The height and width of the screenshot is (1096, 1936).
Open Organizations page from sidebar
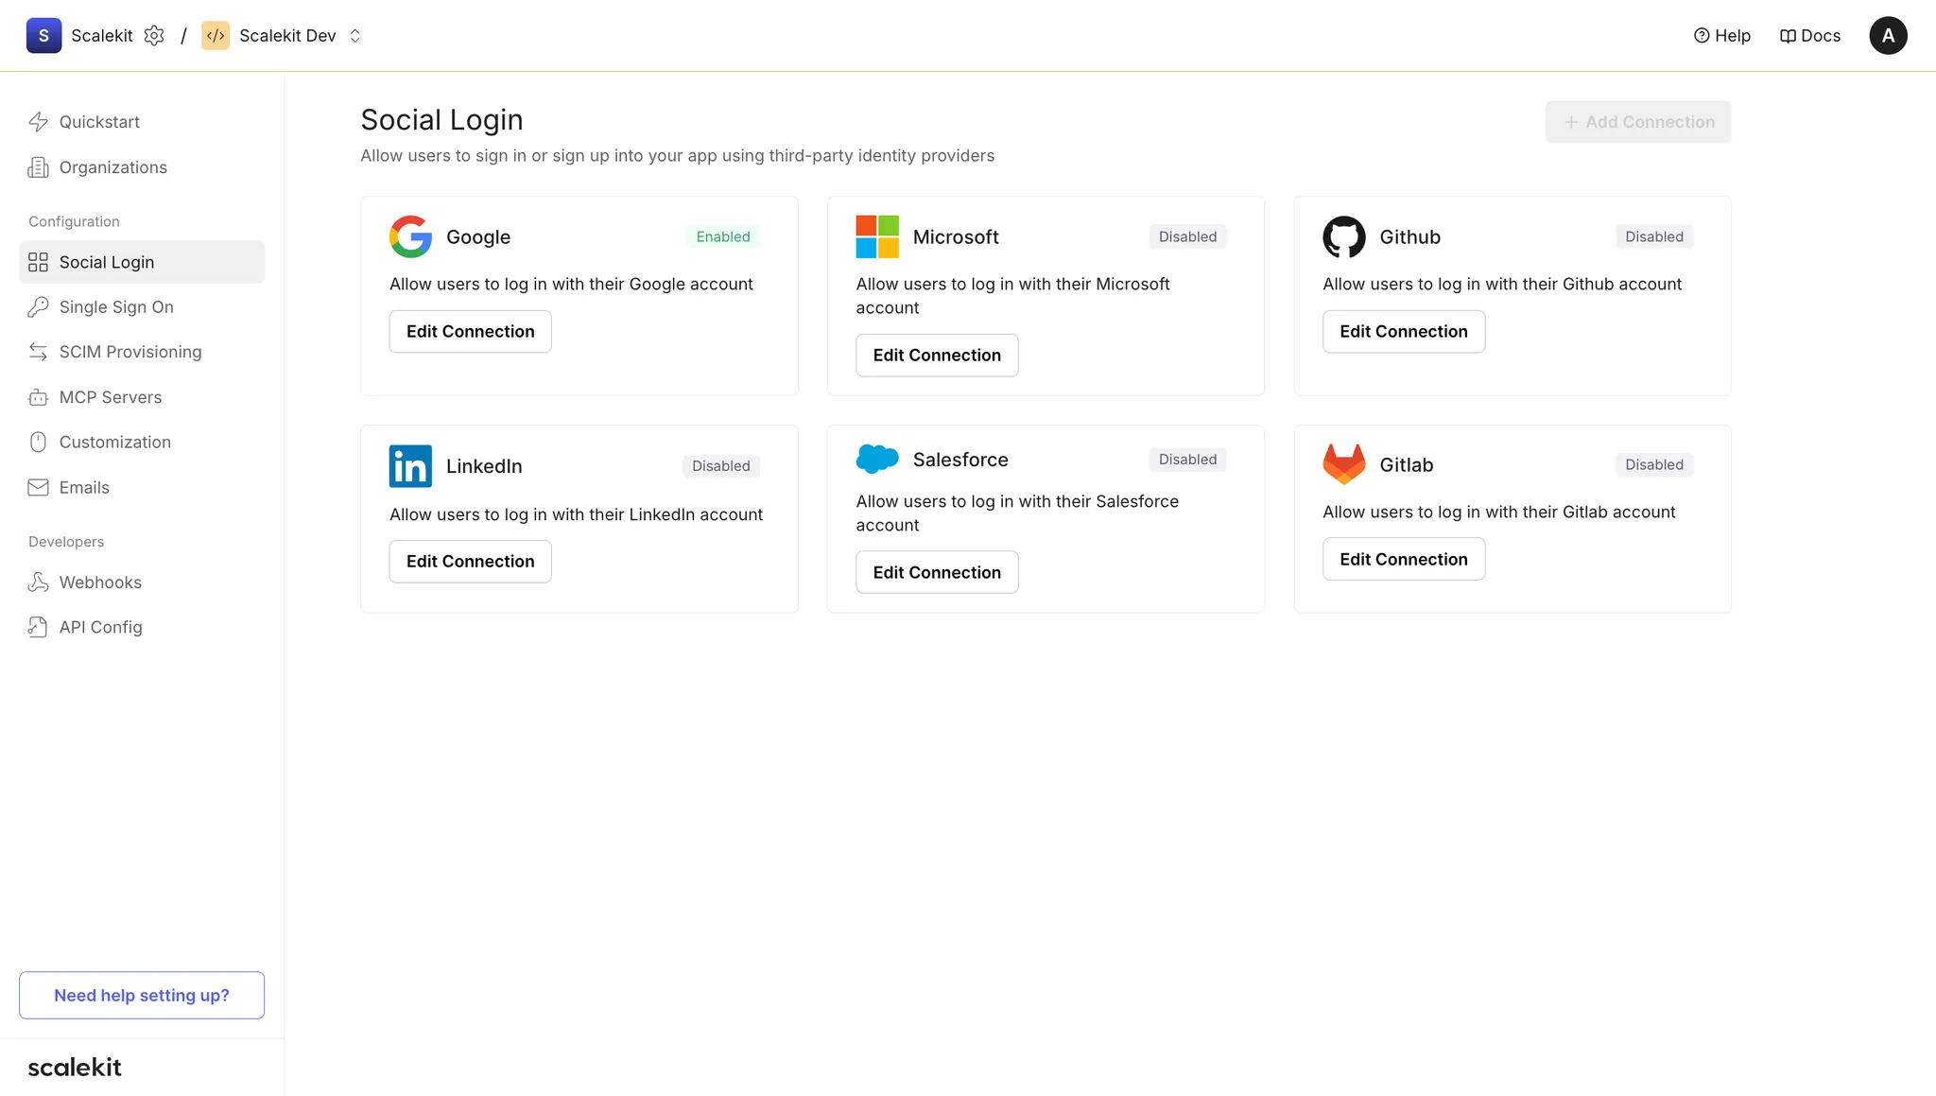point(142,167)
